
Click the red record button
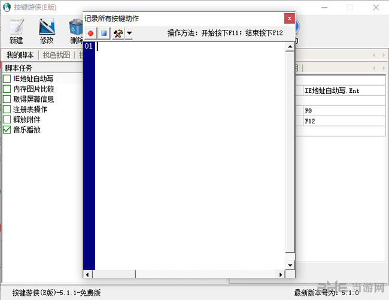(x=90, y=34)
